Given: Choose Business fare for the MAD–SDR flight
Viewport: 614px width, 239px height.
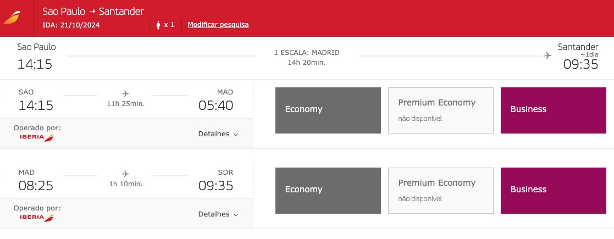Looking at the screenshot, I should pyautogui.click(x=554, y=191).
